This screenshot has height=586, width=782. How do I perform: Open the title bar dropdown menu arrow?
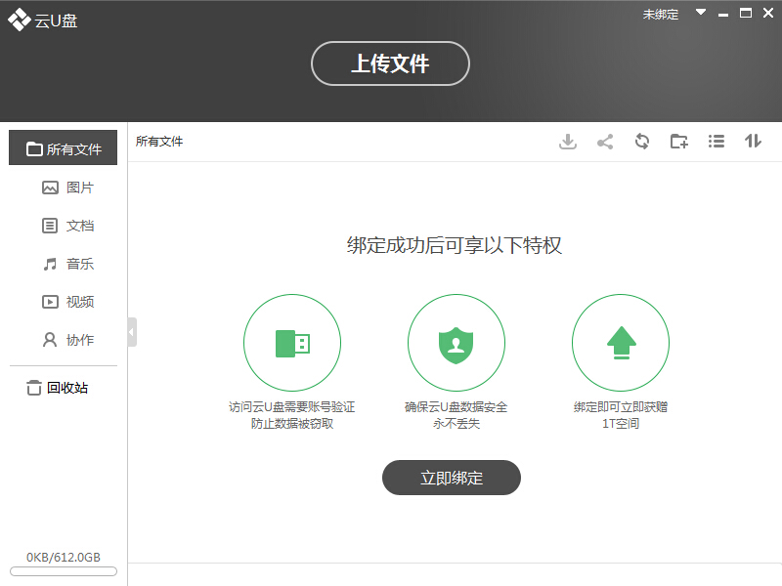coord(701,14)
